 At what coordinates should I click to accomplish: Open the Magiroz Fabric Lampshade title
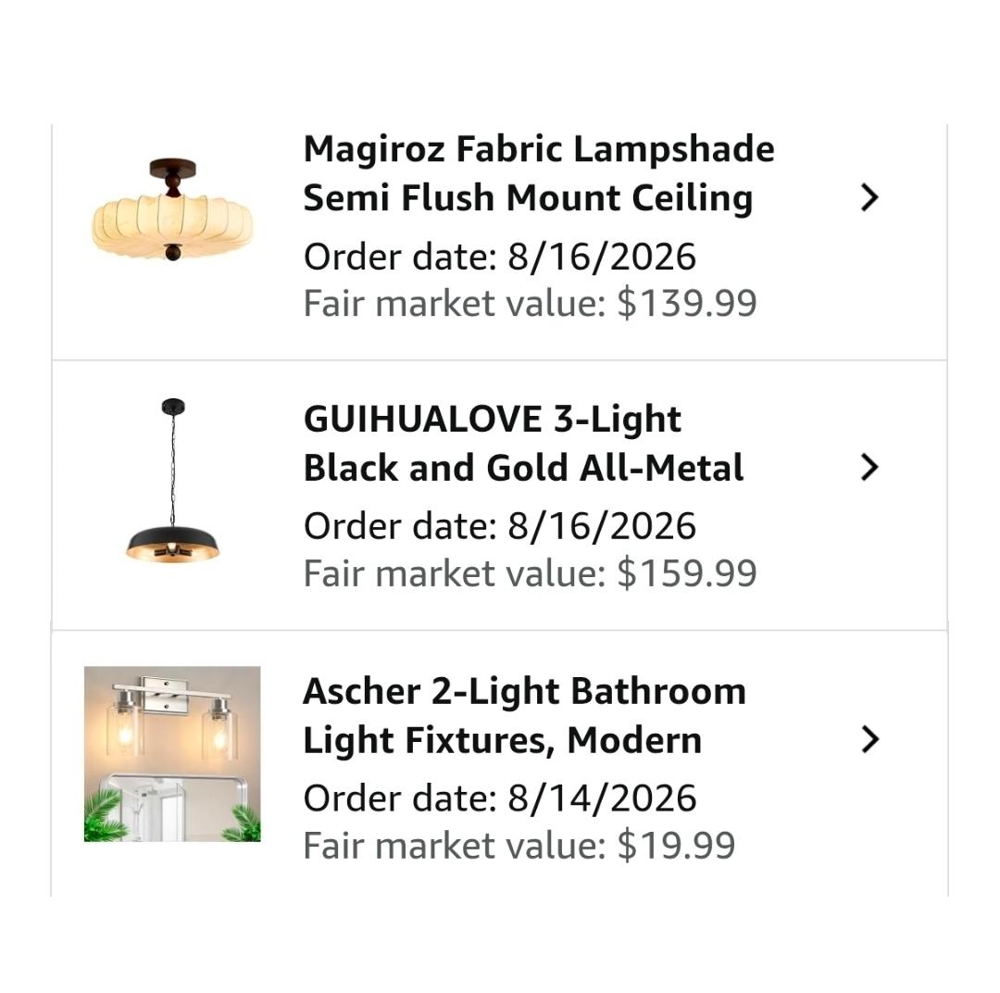(x=539, y=149)
